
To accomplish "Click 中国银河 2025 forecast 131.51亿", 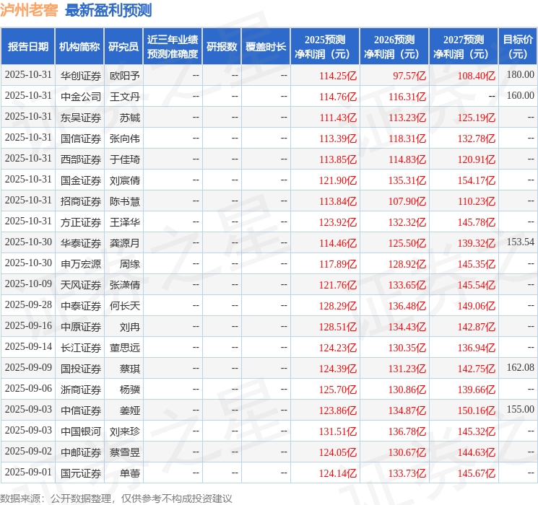I will [x=338, y=431].
